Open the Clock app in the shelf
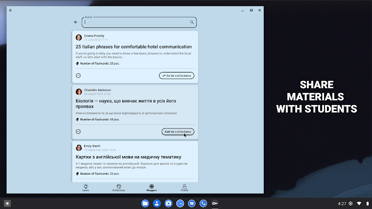372x209 pixels. (x=180, y=203)
